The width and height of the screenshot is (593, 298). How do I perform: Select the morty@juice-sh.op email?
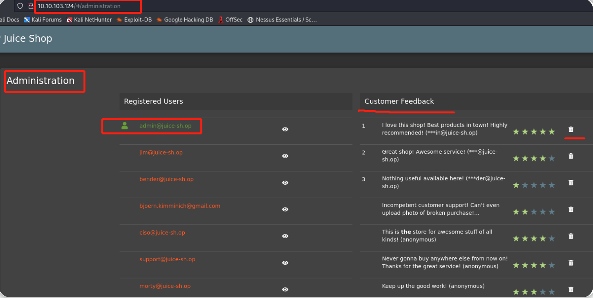165,286
